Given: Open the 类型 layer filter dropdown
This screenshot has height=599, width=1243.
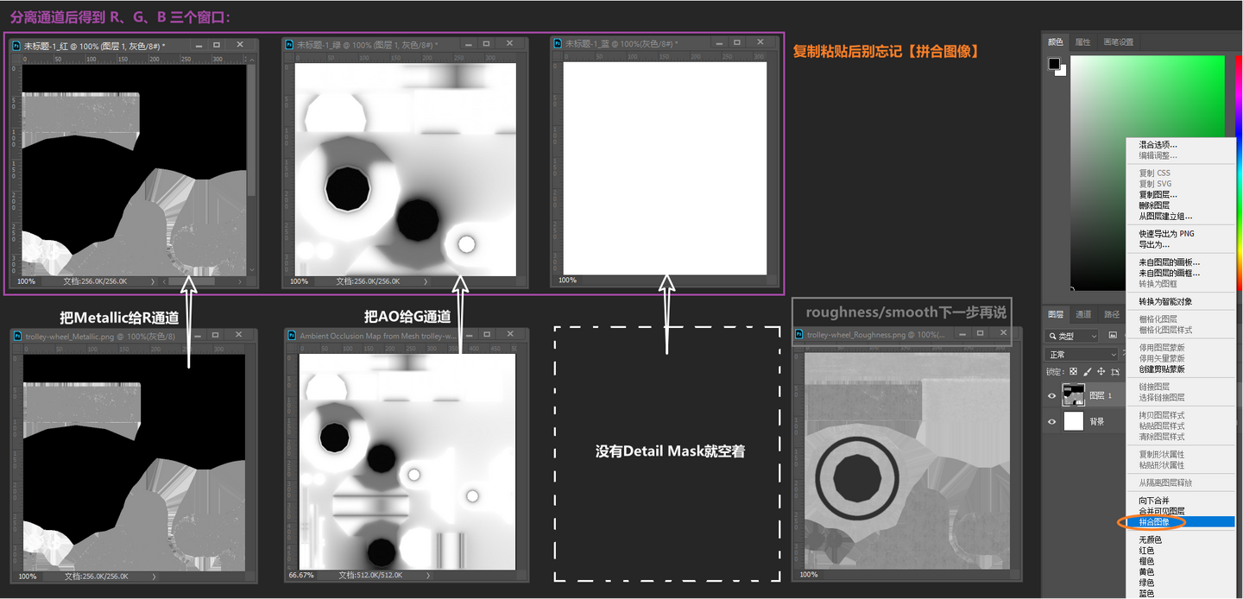Looking at the screenshot, I should (1071, 336).
